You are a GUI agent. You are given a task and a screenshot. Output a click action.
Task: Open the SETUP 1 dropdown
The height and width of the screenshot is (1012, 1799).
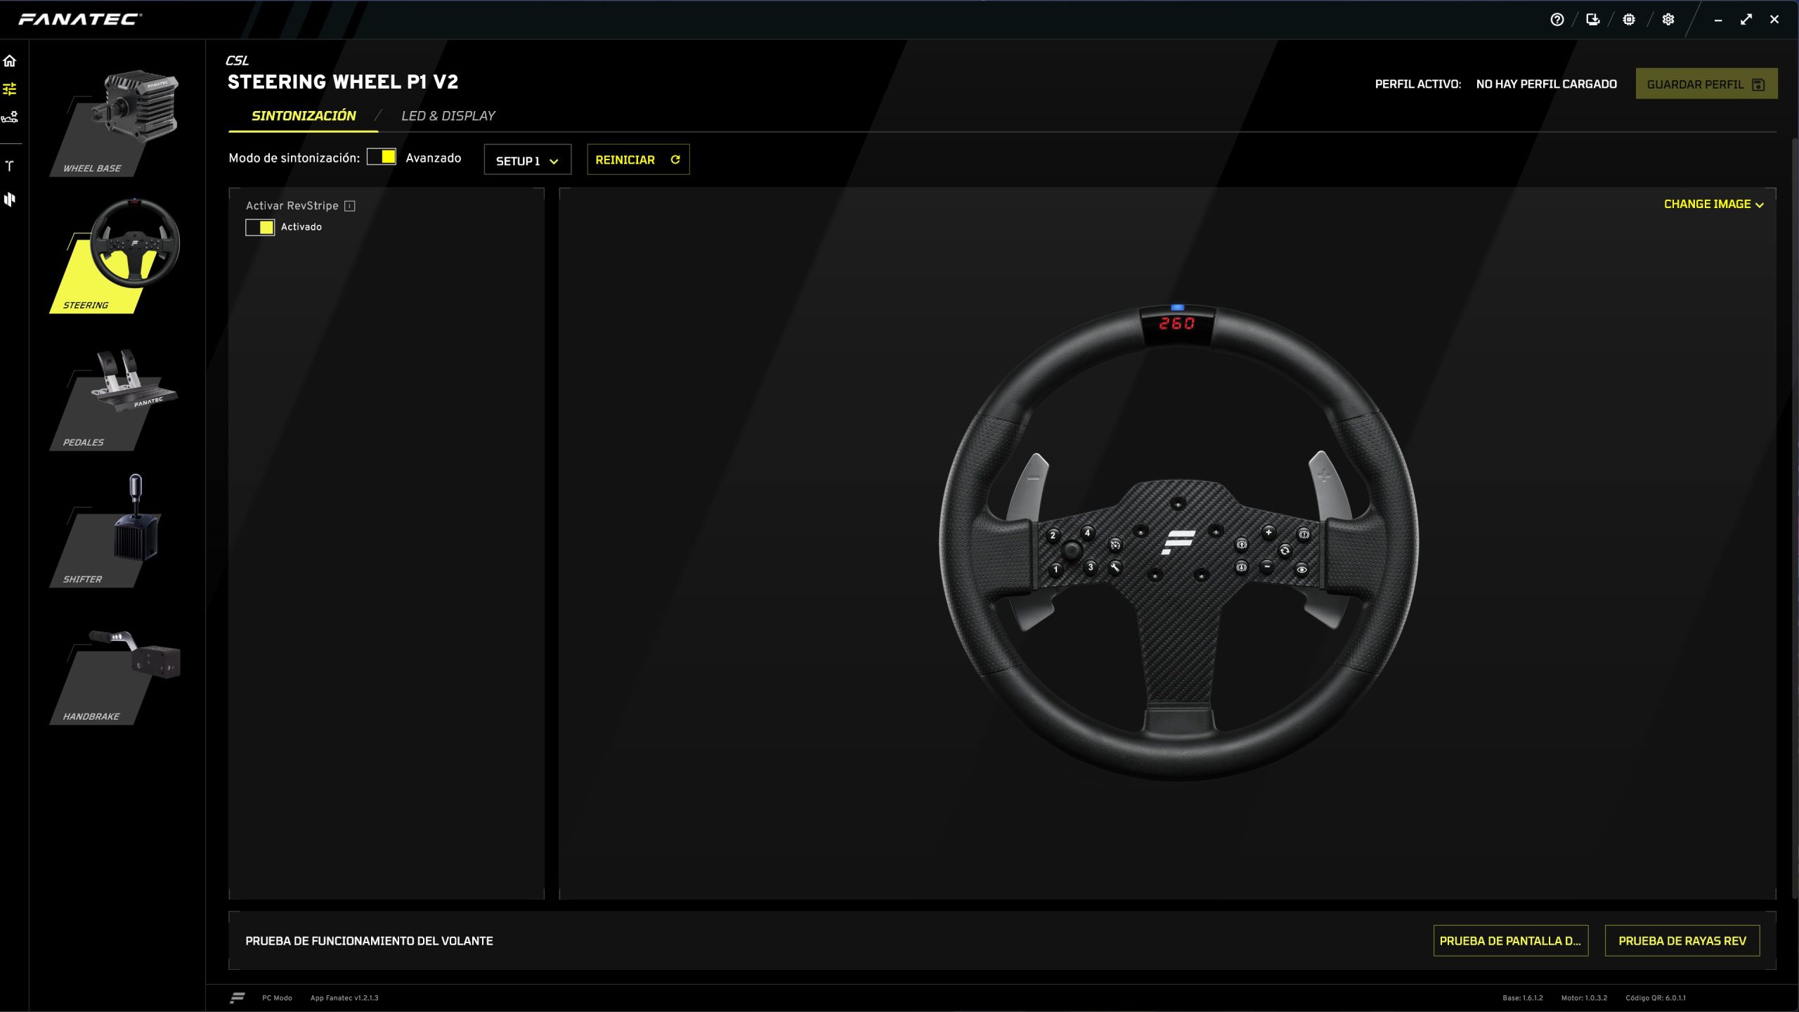(x=527, y=160)
